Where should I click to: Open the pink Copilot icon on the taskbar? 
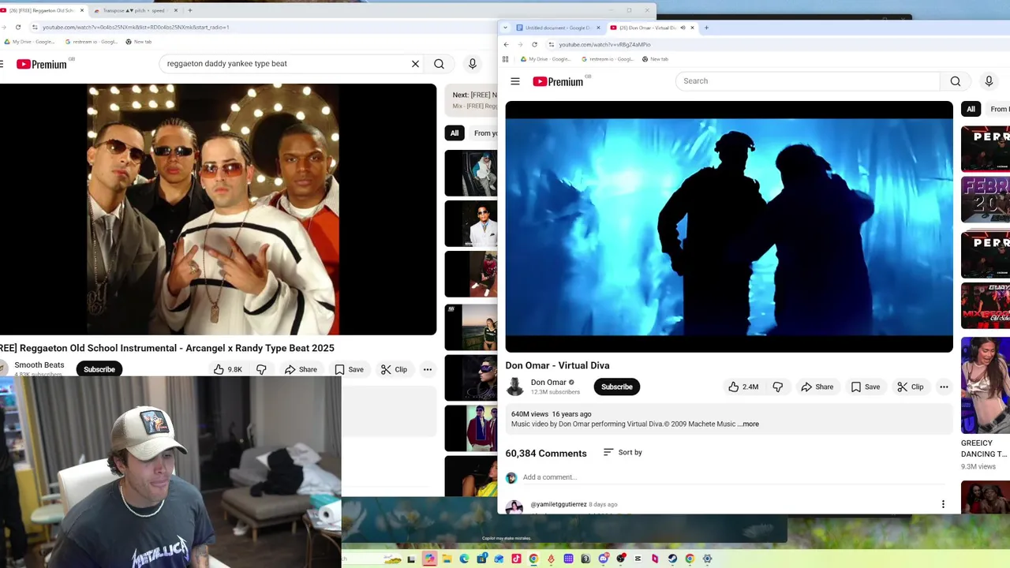click(429, 559)
